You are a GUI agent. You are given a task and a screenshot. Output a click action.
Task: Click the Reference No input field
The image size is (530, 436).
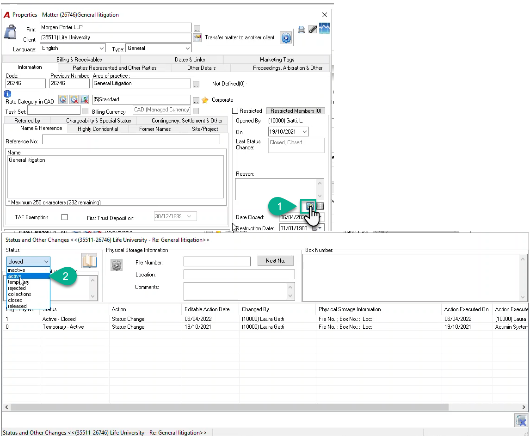131,140
